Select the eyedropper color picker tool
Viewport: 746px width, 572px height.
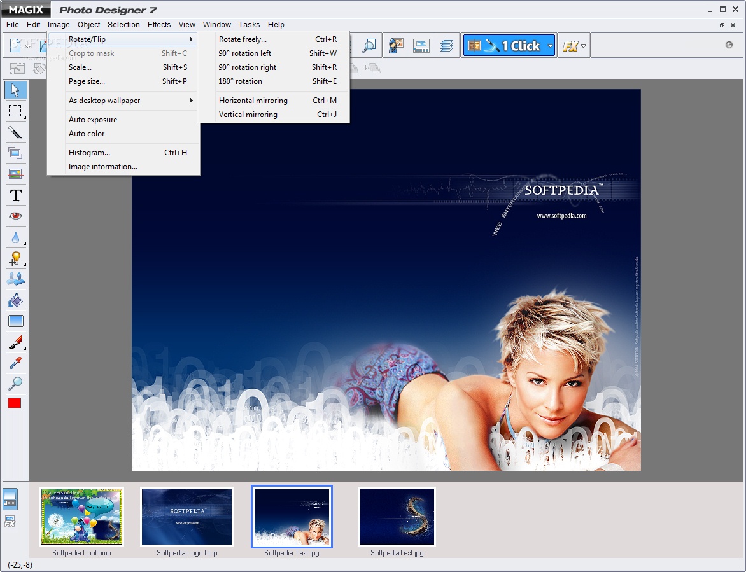tap(15, 363)
